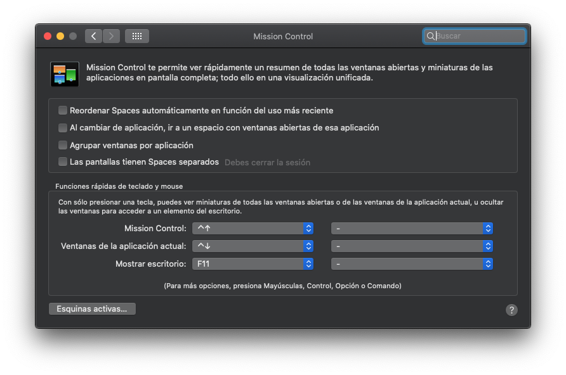
Task: Show all preferences grid icon
Action: coord(137,36)
